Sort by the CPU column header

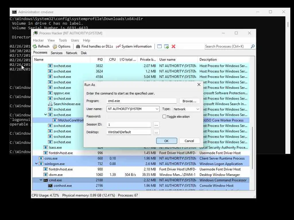tap(111, 60)
